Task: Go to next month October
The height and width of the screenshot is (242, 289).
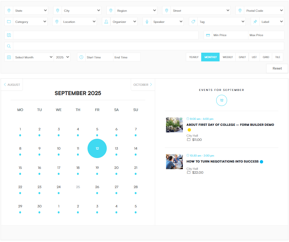Action: click(x=143, y=85)
